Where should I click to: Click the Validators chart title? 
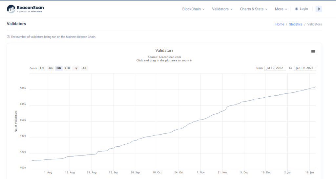point(164,51)
